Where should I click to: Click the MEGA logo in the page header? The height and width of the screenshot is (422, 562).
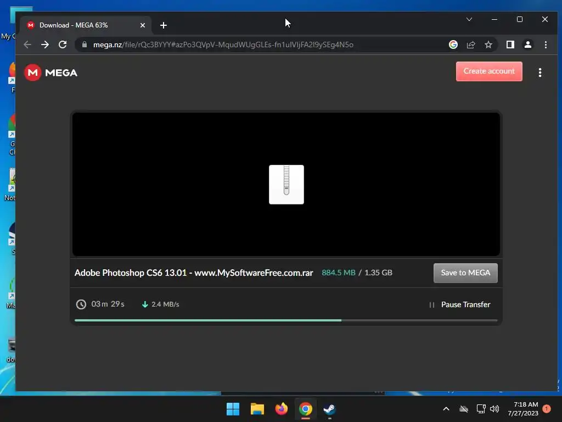(x=50, y=73)
